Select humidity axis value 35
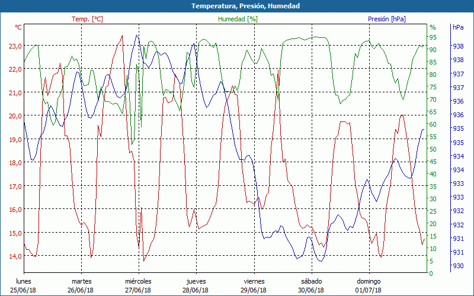The width and height of the screenshot is (474, 296). [x=433, y=186]
